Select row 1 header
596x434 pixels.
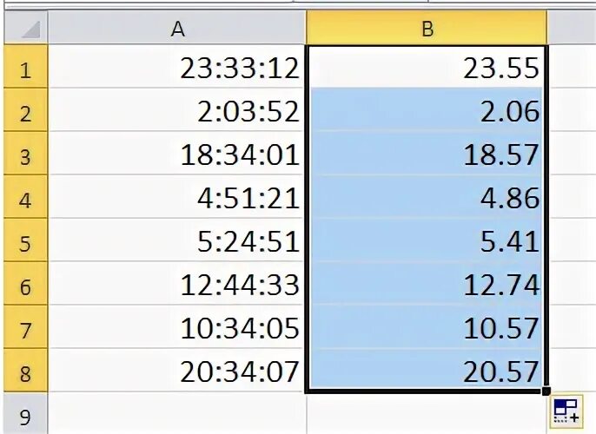click(26, 67)
